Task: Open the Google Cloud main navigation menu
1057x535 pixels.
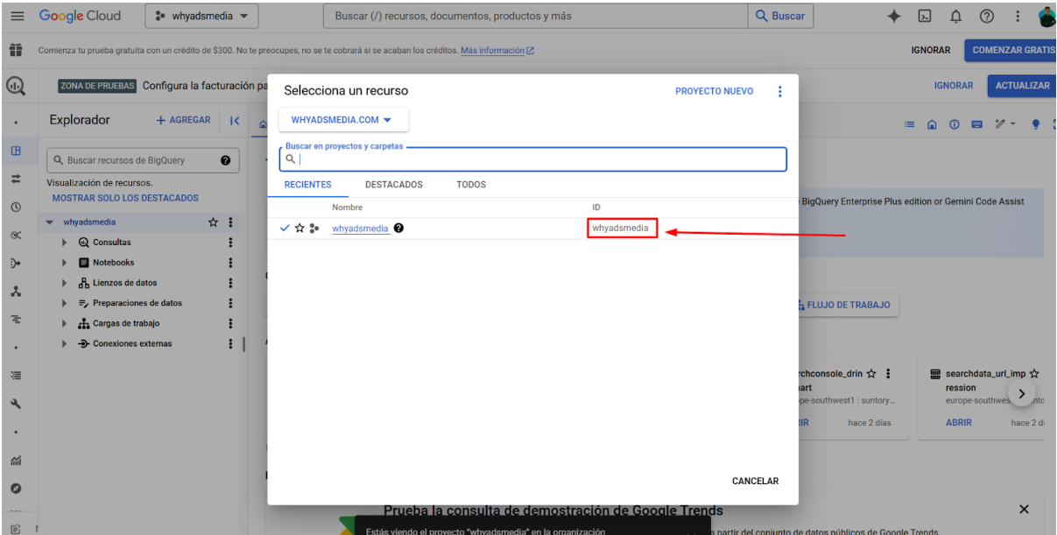Action: (17, 16)
